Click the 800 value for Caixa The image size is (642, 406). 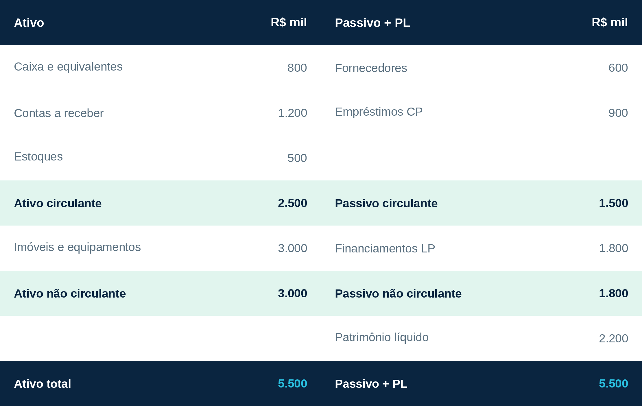click(297, 68)
